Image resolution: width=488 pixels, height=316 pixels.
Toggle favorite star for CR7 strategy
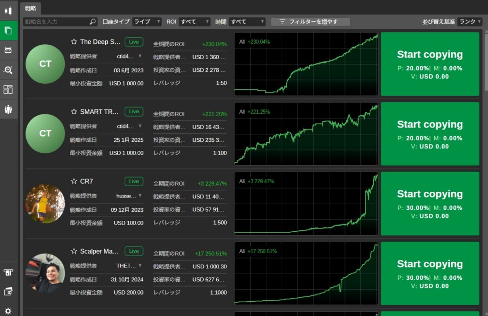click(74, 181)
